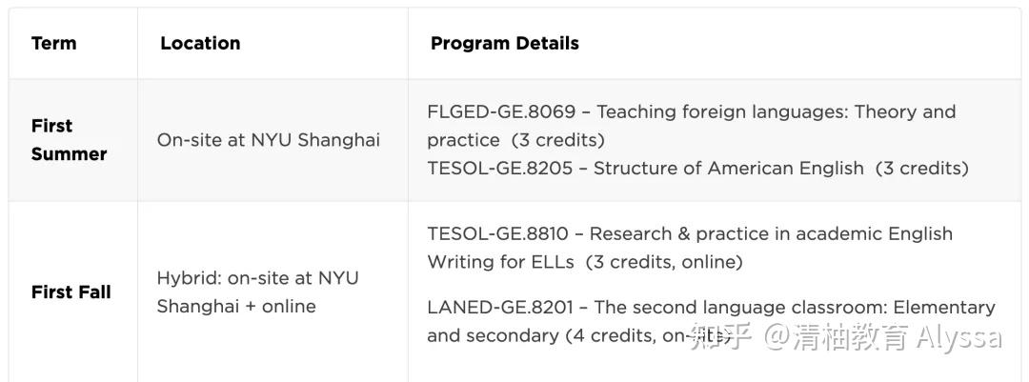Viewport: 1029px width, 382px height.
Task: Click Writing for ELLs (3 credits, online)
Action: (585, 262)
